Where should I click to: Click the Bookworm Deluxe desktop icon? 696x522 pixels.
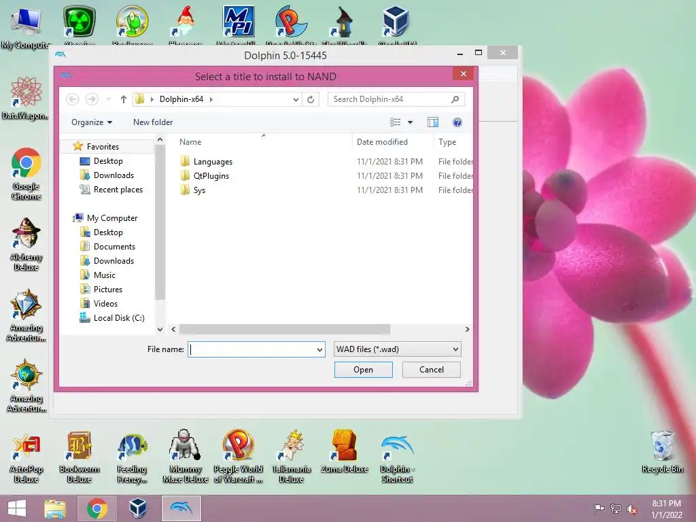pyautogui.click(x=79, y=456)
